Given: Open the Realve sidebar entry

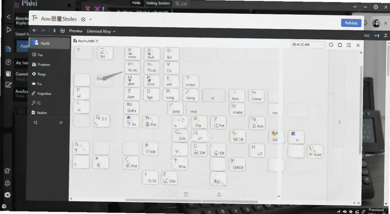Looking at the screenshot, I should coord(39,113).
